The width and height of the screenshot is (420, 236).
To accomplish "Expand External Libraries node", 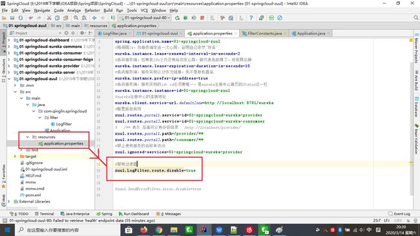I will coord(9,201).
